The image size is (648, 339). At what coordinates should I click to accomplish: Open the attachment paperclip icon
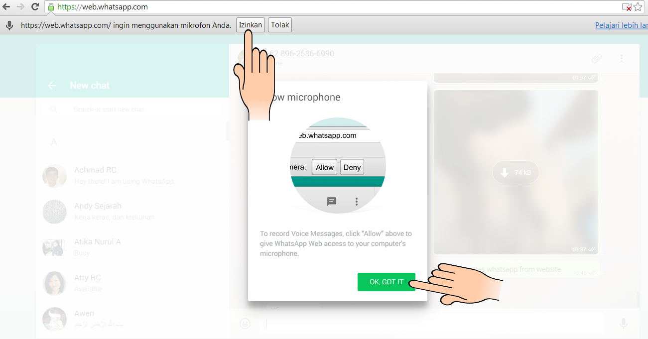point(597,58)
